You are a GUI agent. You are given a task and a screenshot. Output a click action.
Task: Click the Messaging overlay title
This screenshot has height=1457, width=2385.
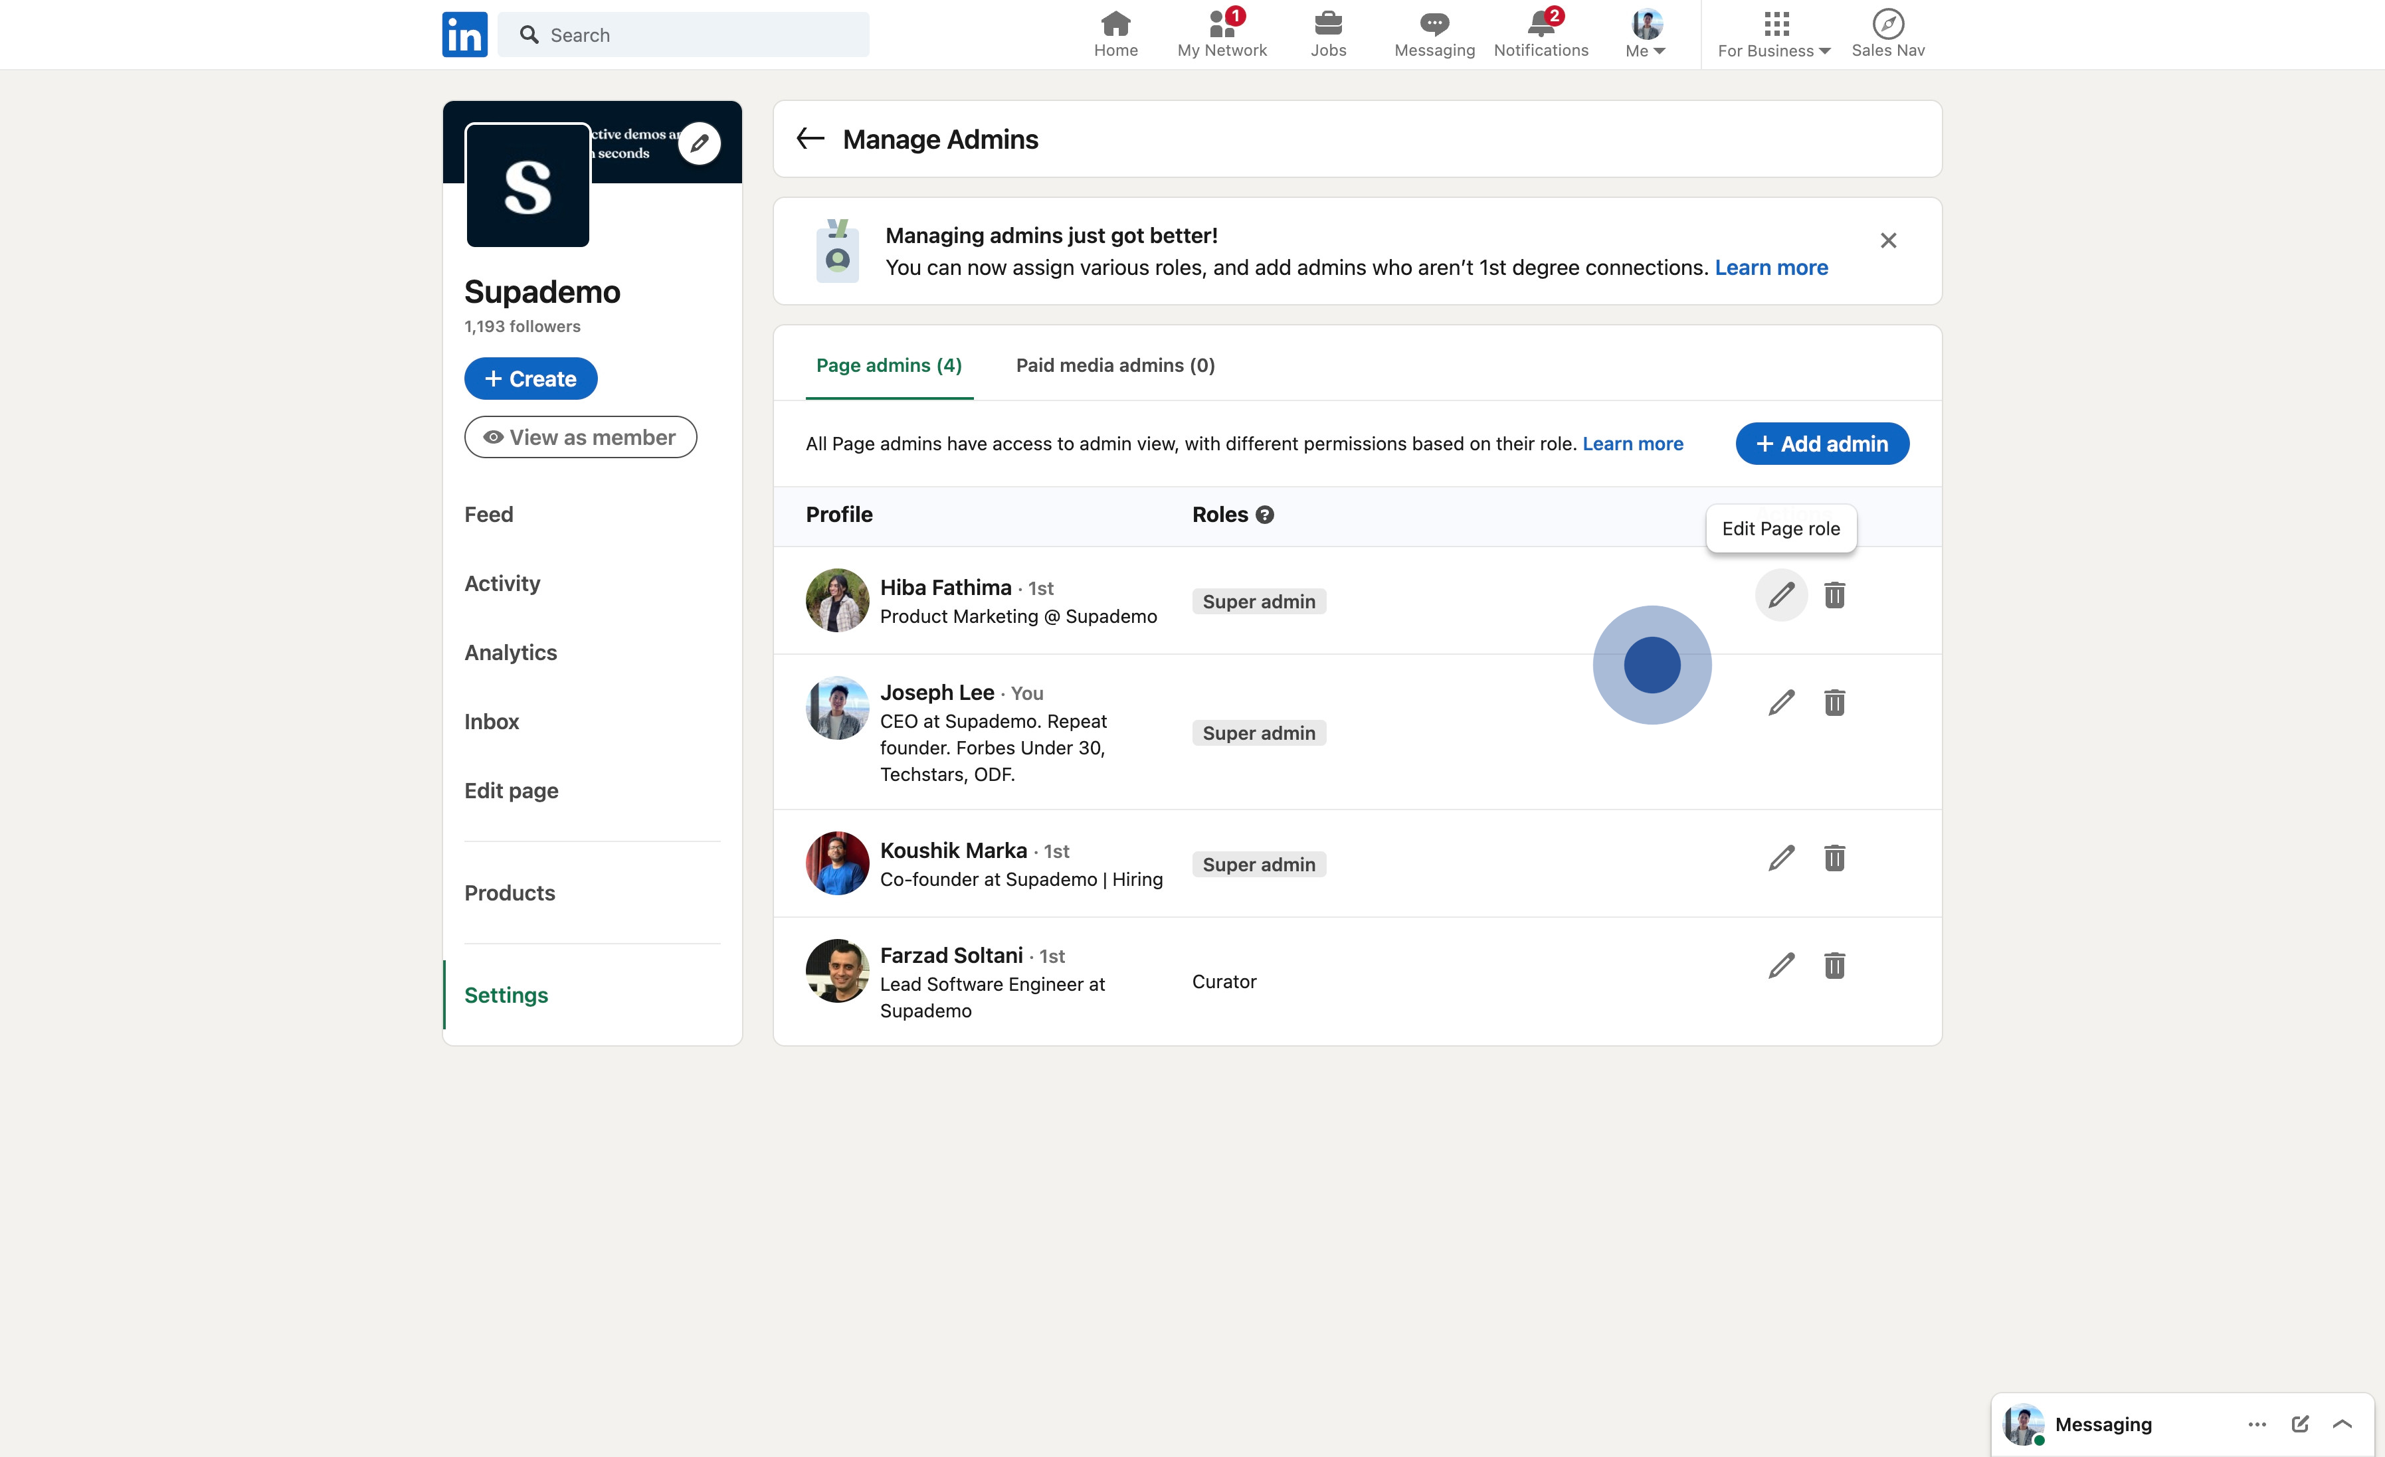(2103, 1424)
